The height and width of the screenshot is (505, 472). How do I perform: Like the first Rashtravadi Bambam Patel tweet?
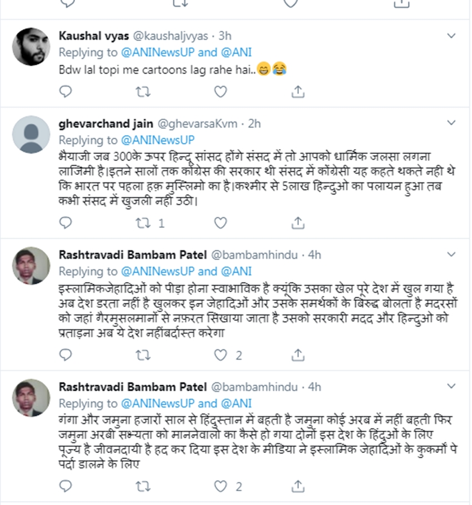tap(220, 355)
